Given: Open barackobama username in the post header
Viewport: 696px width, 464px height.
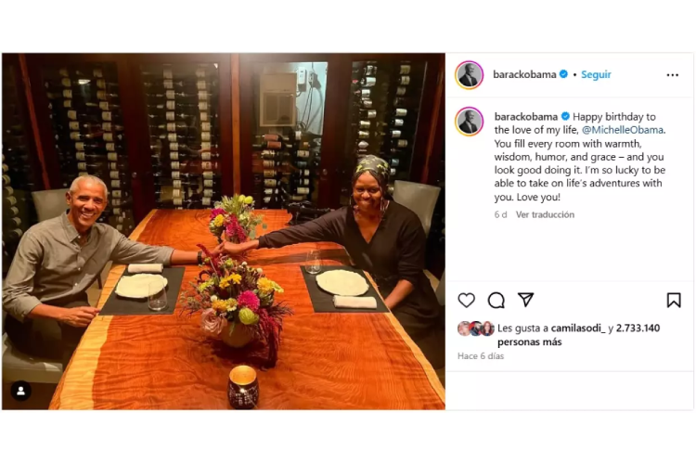Looking at the screenshot, I should coord(525,75).
